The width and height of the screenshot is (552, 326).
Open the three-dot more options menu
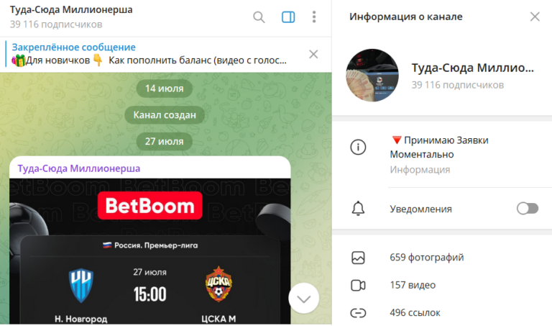point(314,17)
